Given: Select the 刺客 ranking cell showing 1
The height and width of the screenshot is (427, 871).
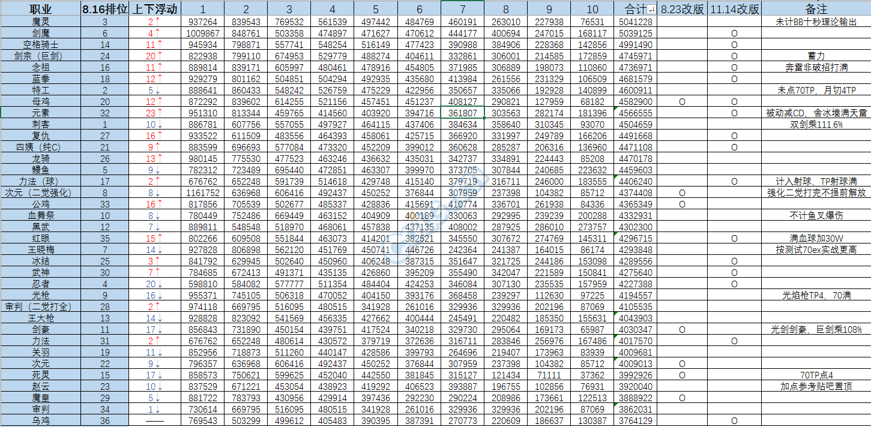Looking at the screenshot, I should (105, 125).
